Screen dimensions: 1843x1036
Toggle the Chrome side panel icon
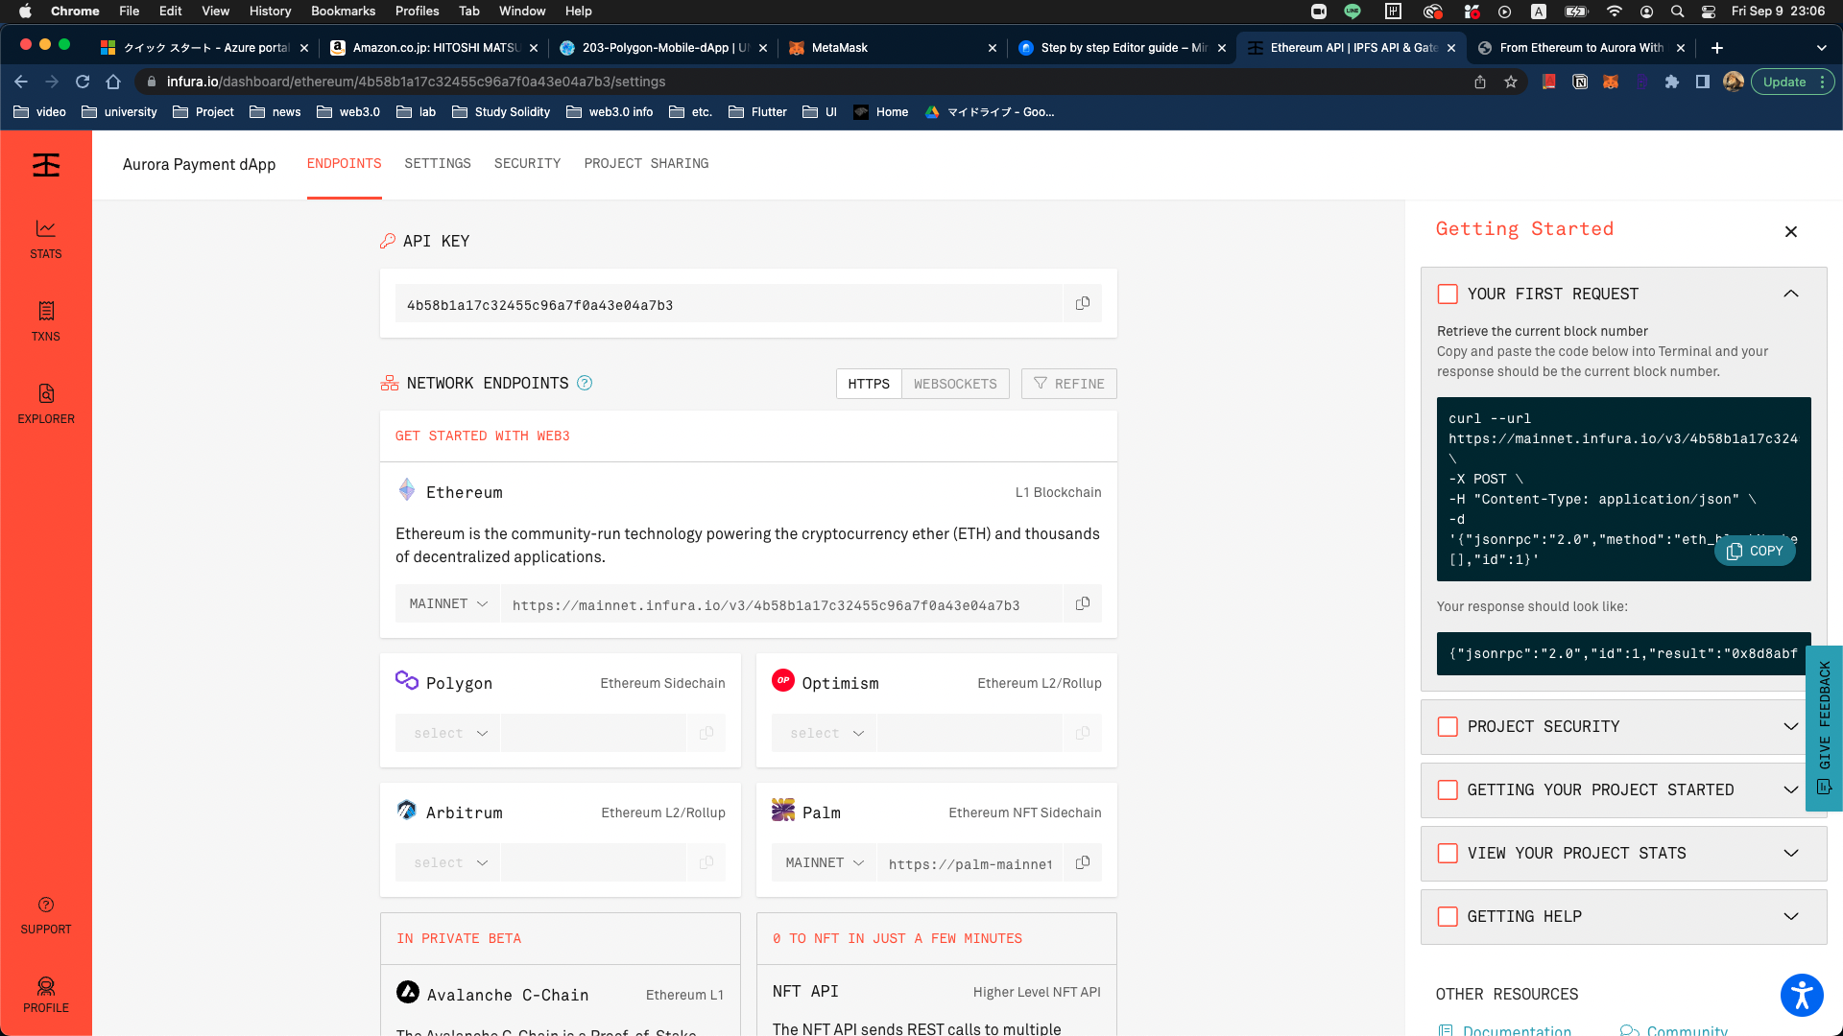[1703, 82]
